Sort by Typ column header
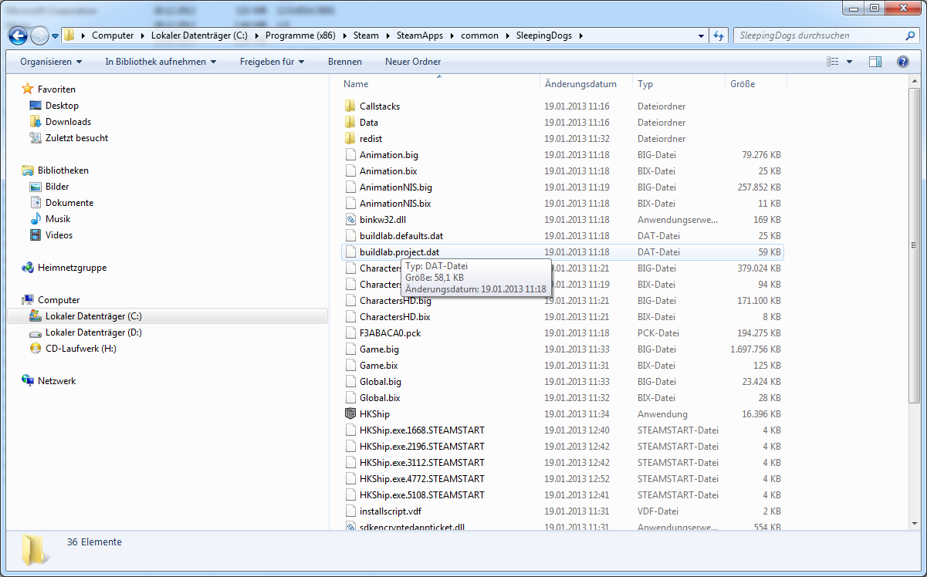The width and height of the screenshot is (927, 577). [678, 84]
